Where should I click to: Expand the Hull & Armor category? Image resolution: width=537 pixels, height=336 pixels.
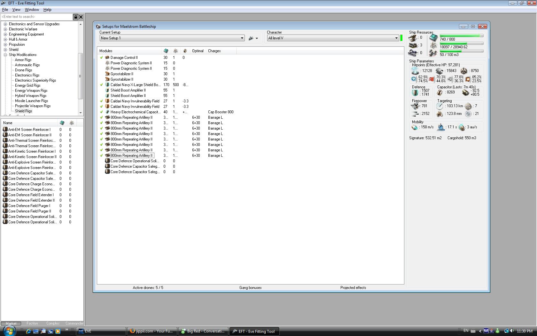[x=5, y=39]
